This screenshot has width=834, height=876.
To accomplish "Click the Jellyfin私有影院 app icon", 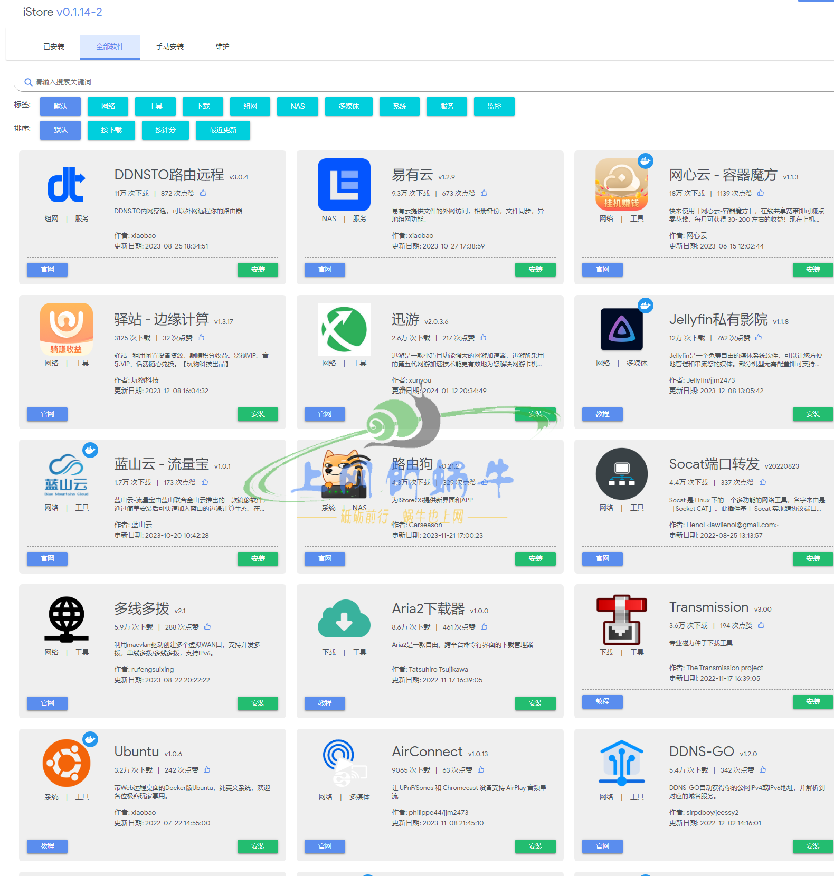I will click(x=622, y=329).
